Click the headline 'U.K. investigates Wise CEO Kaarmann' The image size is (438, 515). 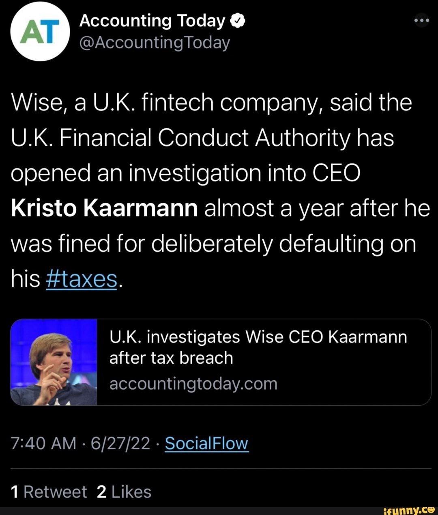tap(258, 336)
